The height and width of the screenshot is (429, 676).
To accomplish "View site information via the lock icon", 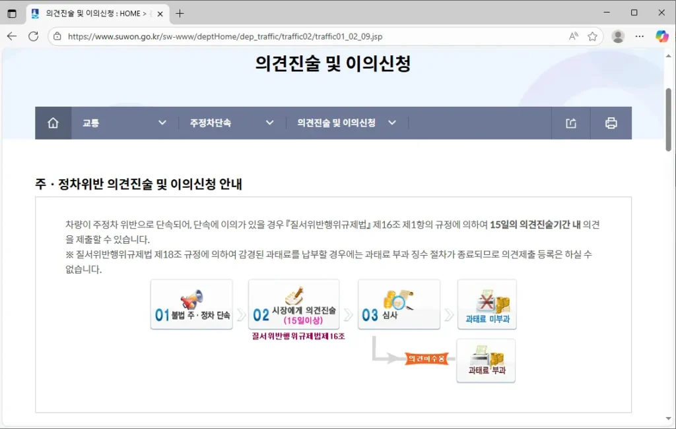I will pos(57,37).
